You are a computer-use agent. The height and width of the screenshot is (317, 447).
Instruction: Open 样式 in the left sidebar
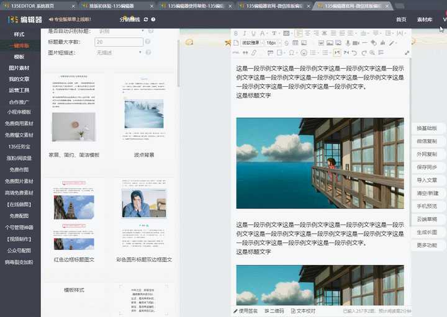(19, 35)
